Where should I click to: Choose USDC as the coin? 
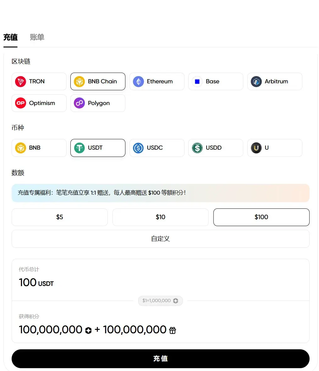coord(157,148)
